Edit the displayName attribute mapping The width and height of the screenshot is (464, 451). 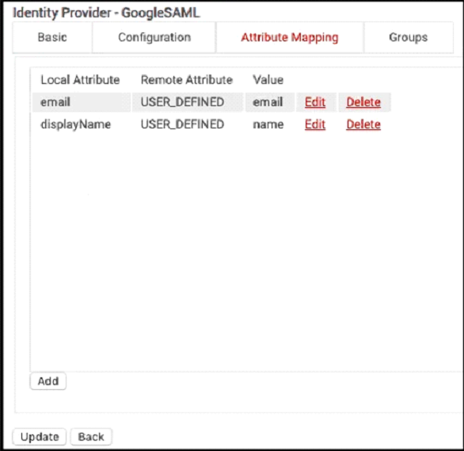click(x=315, y=124)
